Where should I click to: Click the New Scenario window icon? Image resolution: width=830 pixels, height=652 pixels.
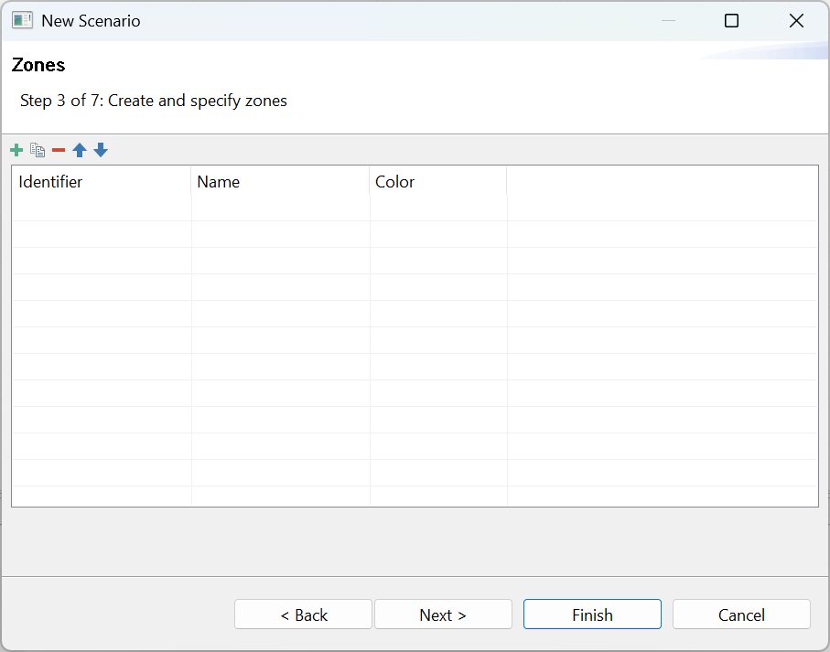[22, 21]
